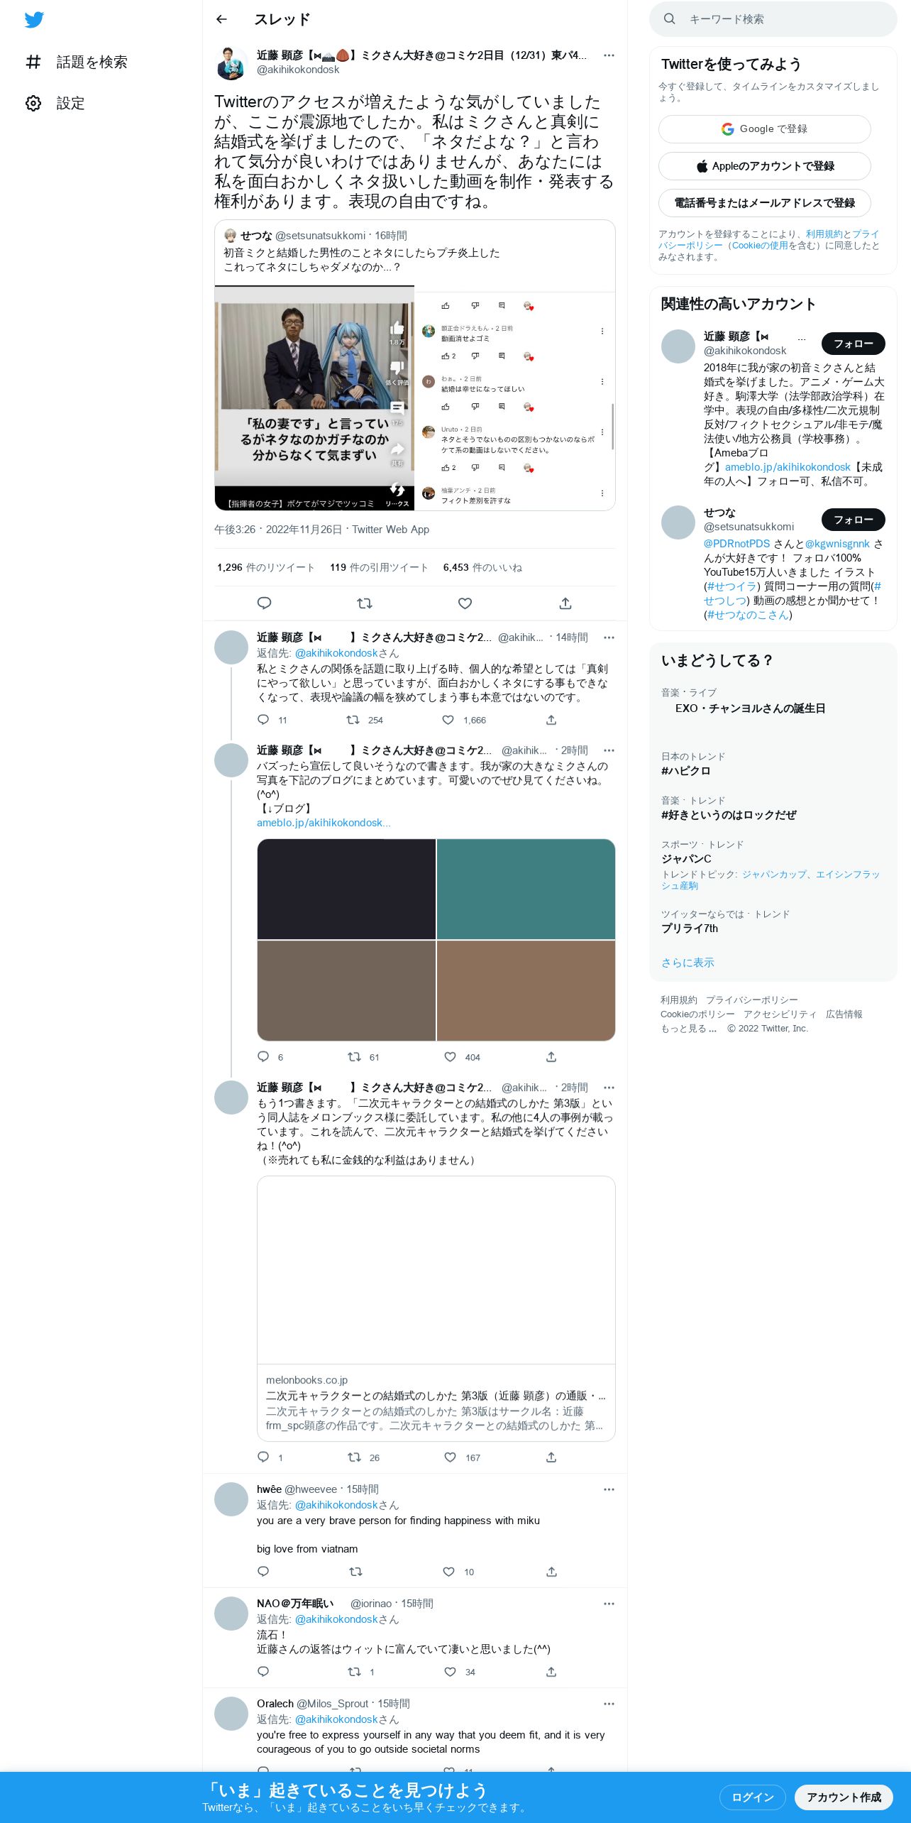Like the reply with 1,666 likes
911x1823 pixels.
pyautogui.click(x=448, y=720)
